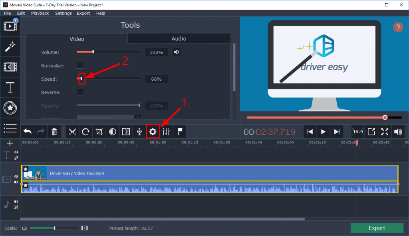This screenshot has width=409, height=236.
Task: Select the Driver Easy Video Tour.mp4 clip
Action: [x=210, y=173]
